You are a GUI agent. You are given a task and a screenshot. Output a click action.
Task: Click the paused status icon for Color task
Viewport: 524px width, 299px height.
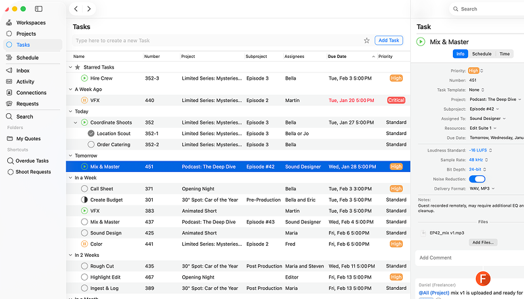(x=84, y=244)
